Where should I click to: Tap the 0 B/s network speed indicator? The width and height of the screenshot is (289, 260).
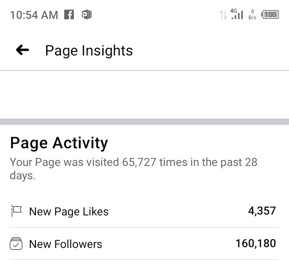point(252,14)
